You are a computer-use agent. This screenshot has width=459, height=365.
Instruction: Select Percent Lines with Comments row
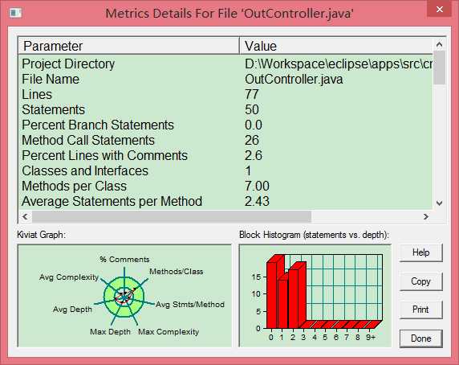point(225,155)
